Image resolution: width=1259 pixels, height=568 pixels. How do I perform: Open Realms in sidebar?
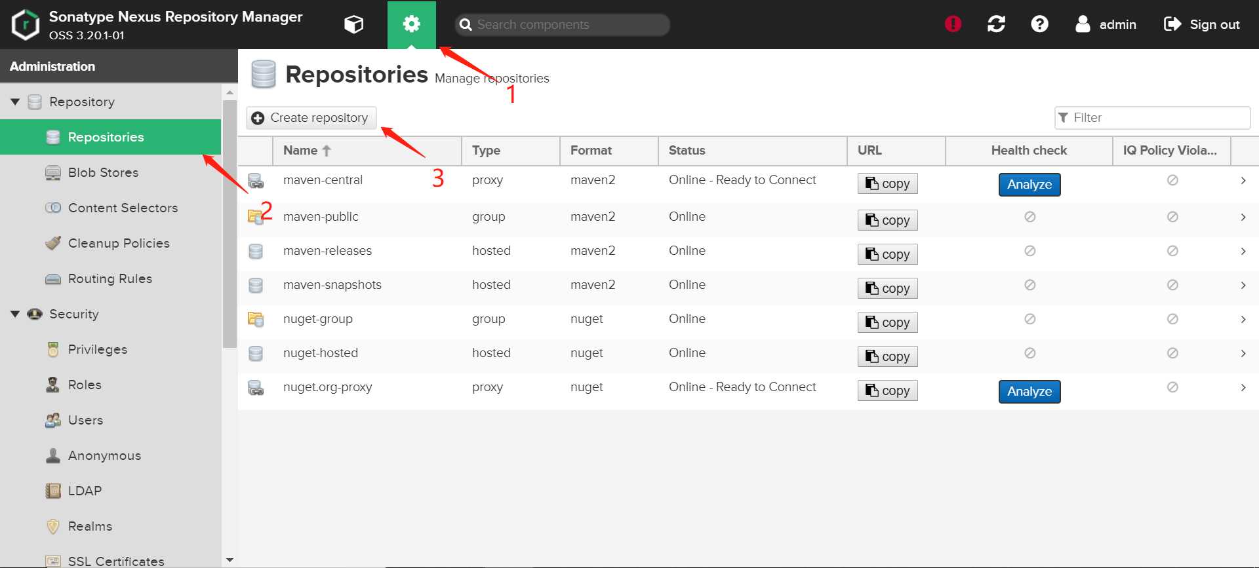point(110,526)
